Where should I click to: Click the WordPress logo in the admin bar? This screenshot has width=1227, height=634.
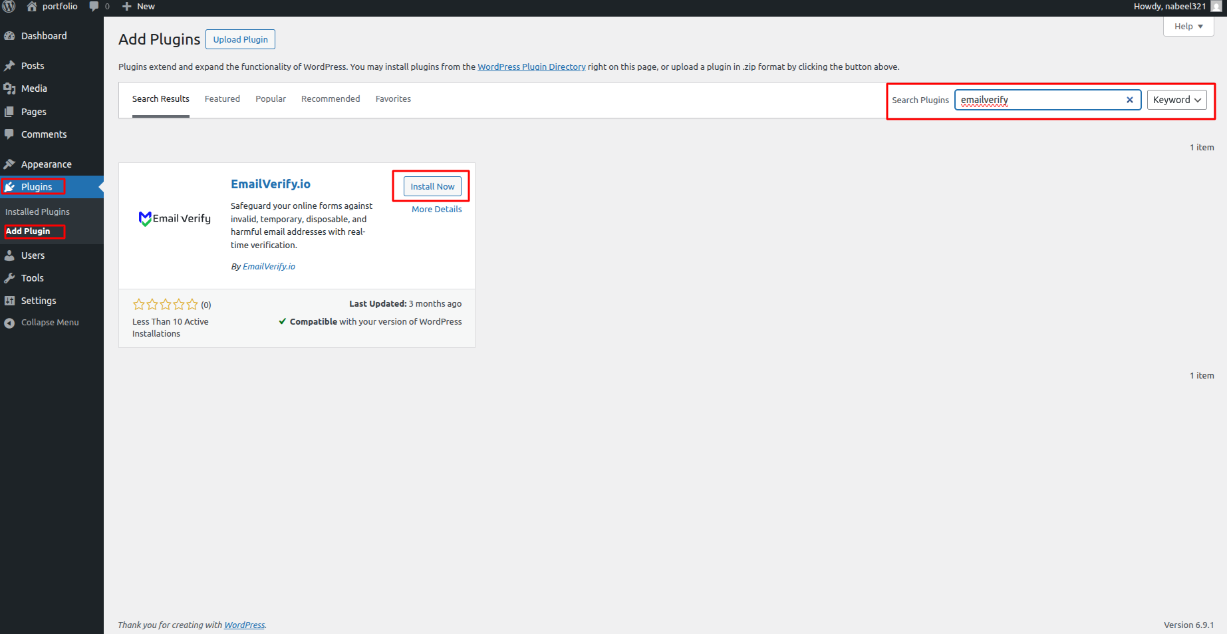pos(9,7)
